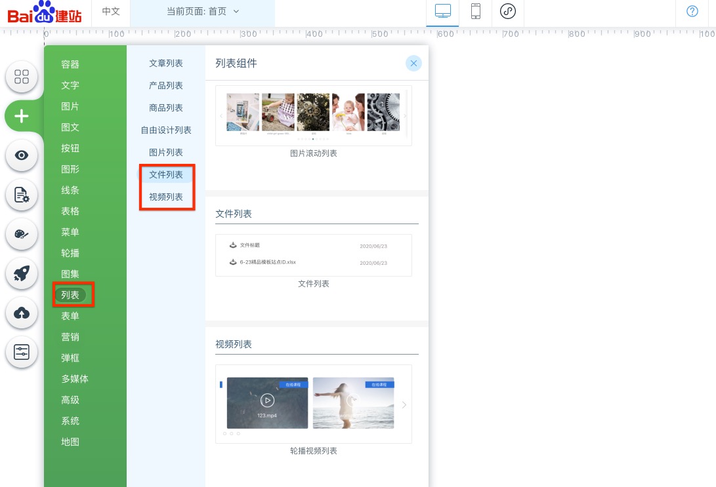Click the rocket publish icon

click(x=22, y=273)
